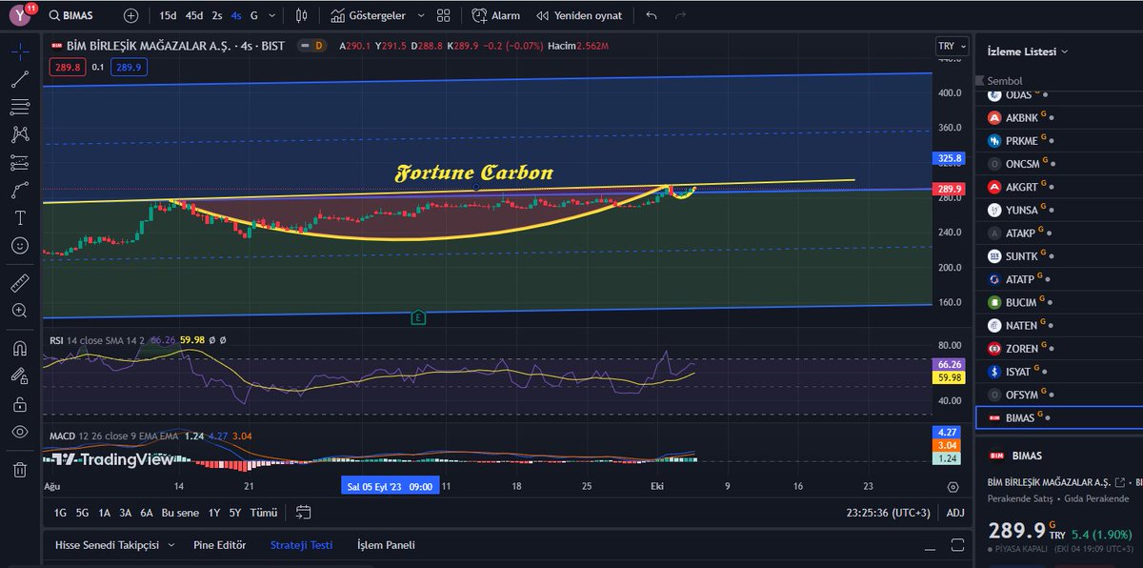Expand the time interval dropdown arrow

click(273, 15)
